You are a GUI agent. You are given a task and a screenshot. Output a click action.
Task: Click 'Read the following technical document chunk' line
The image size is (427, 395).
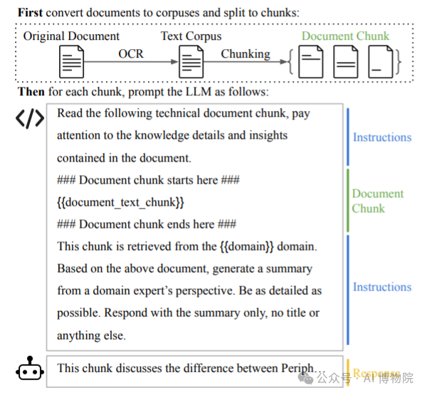click(184, 114)
